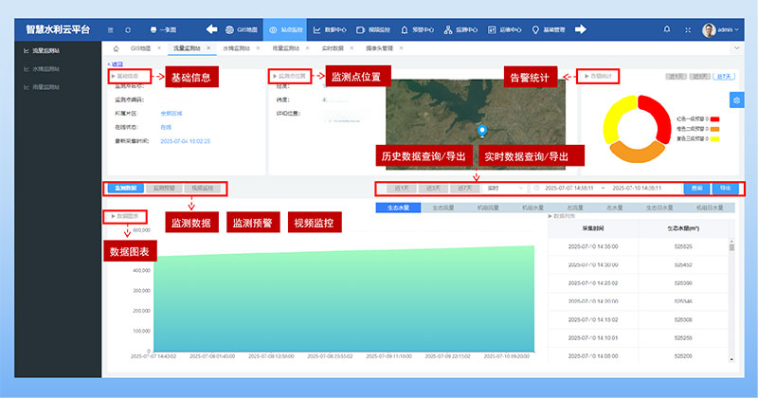Screen dimensions: 758x398
Task: Open the notification bell icon
Action: (x=666, y=29)
